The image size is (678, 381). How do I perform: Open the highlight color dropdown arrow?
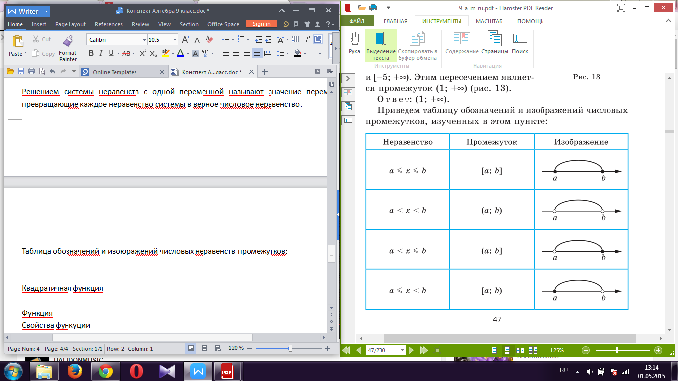[x=172, y=53]
